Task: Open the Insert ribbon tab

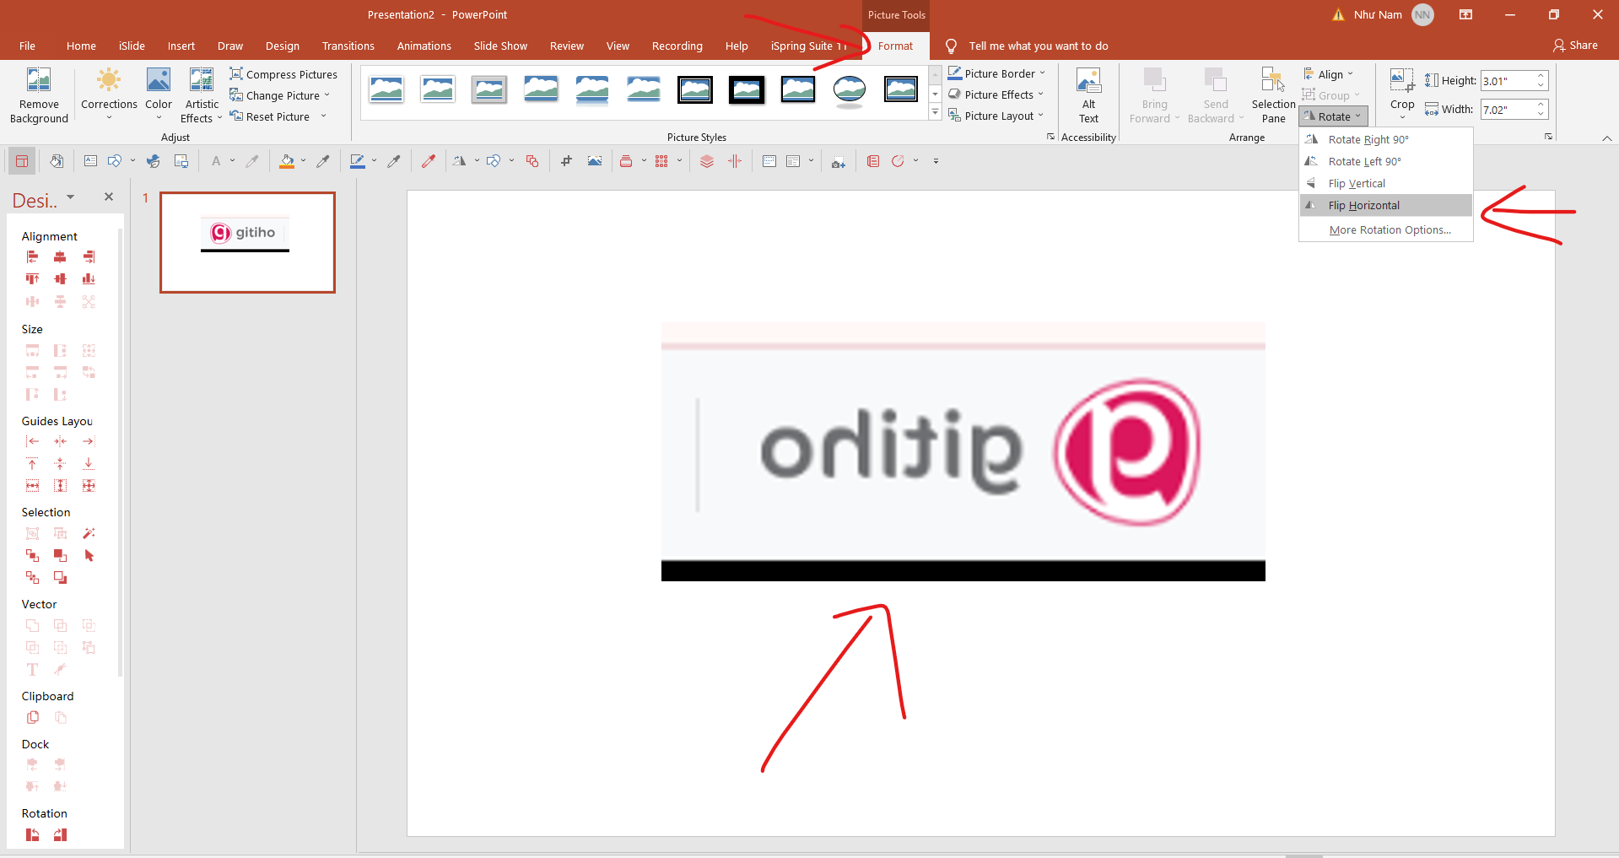Action: point(181,46)
